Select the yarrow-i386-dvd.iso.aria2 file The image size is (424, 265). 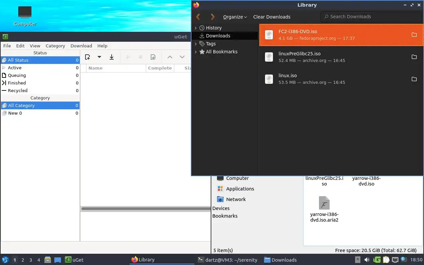pos(324,209)
